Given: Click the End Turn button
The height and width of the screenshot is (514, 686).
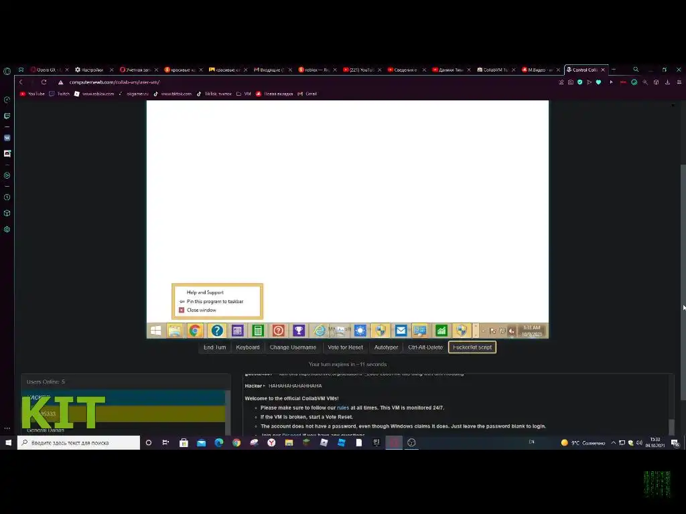Looking at the screenshot, I should 215,347.
